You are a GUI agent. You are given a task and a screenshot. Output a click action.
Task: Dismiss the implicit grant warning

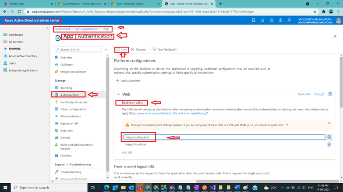(329, 123)
